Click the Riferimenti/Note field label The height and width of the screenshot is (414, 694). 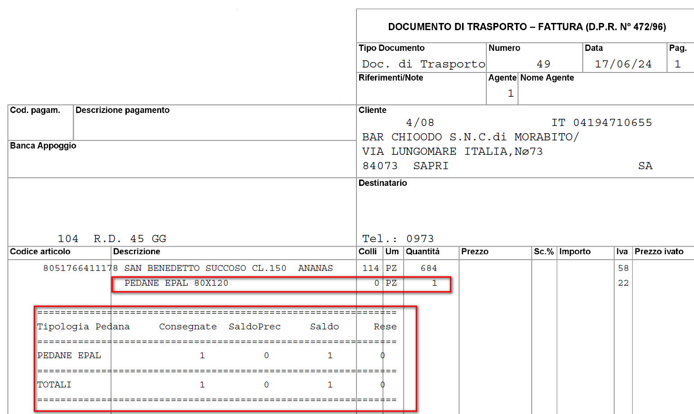tap(391, 78)
